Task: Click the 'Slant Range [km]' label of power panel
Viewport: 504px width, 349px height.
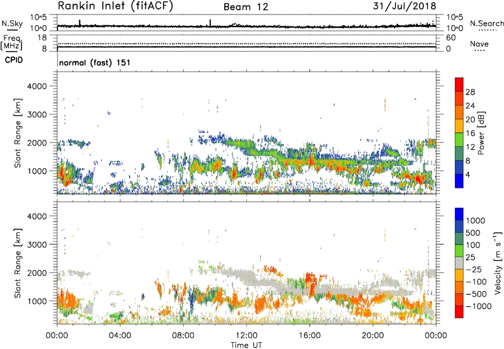Action: click(18, 133)
